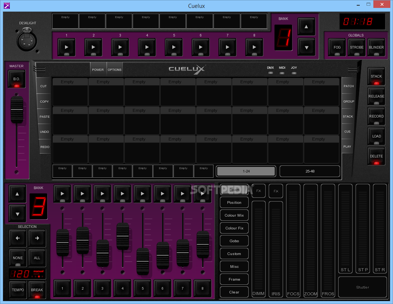Toggle the BLINDER global button
The height and width of the screenshot is (304, 393).
[376, 47]
